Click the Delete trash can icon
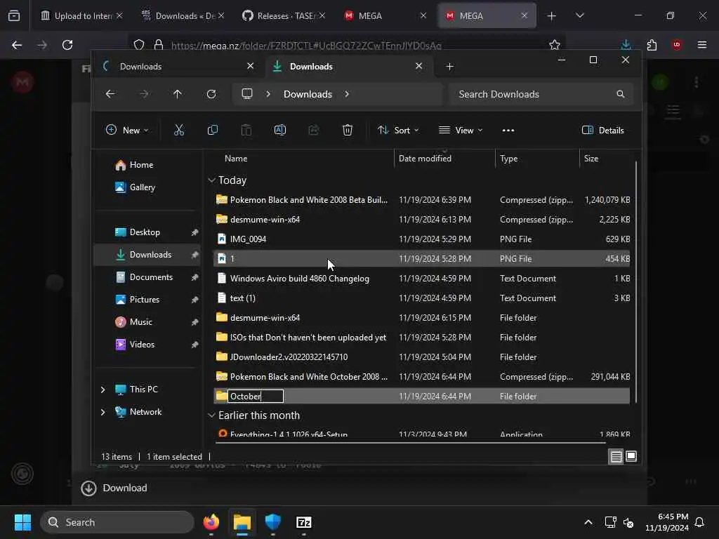The width and height of the screenshot is (719, 539). click(347, 130)
